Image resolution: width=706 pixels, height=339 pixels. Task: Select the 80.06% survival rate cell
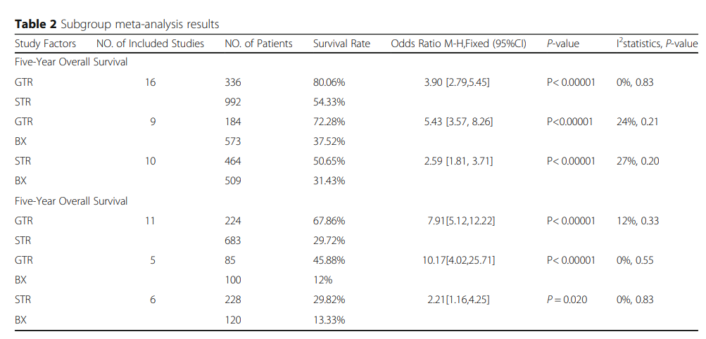click(329, 82)
